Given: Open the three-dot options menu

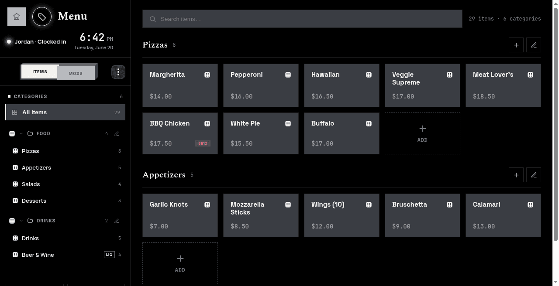Looking at the screenshot, I should coord(118,72).
